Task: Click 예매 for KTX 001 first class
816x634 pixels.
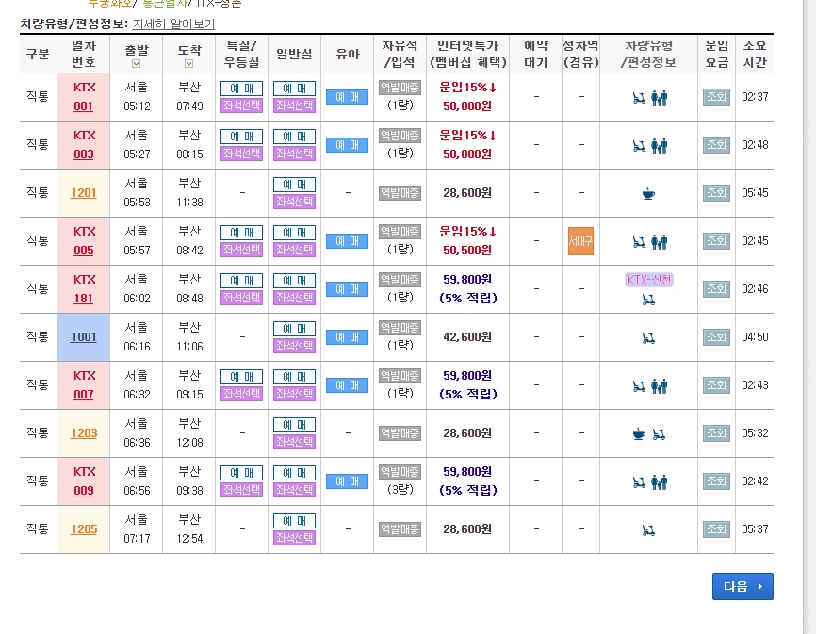Action: [241, 89]
